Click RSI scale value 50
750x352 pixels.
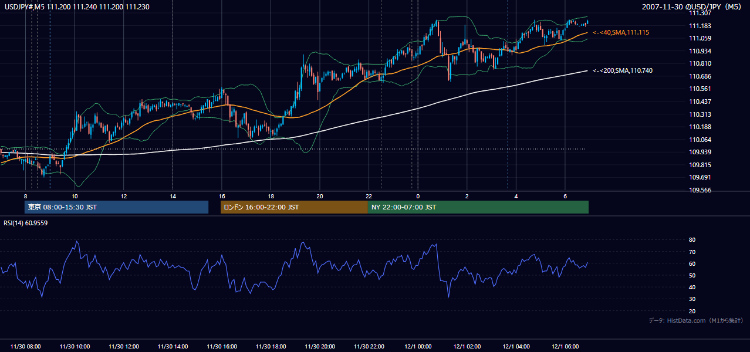click(692, 275)
